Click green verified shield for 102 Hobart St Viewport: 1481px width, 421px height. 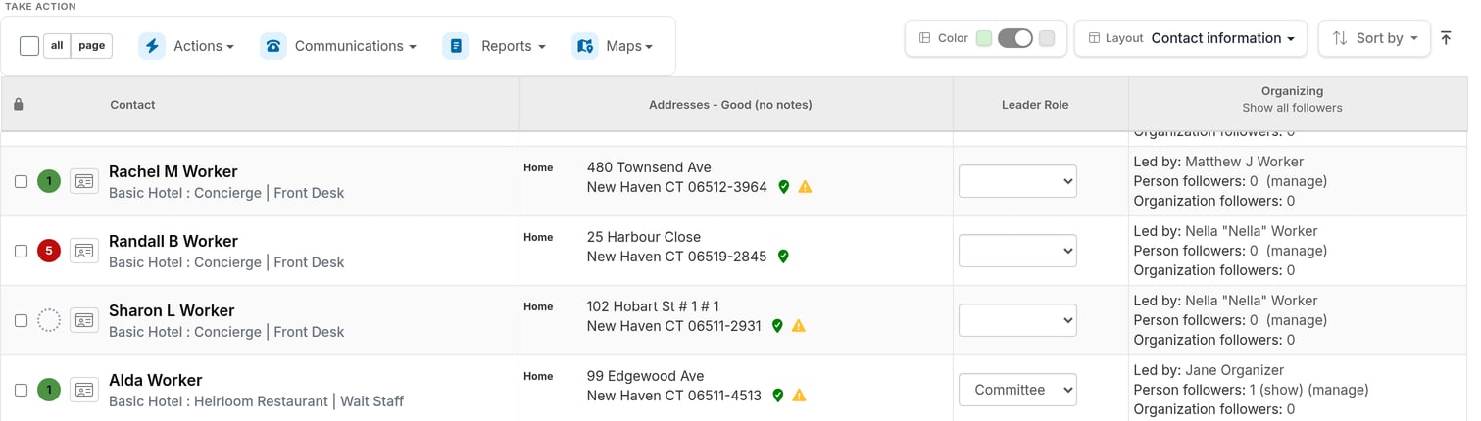point(777,326)
